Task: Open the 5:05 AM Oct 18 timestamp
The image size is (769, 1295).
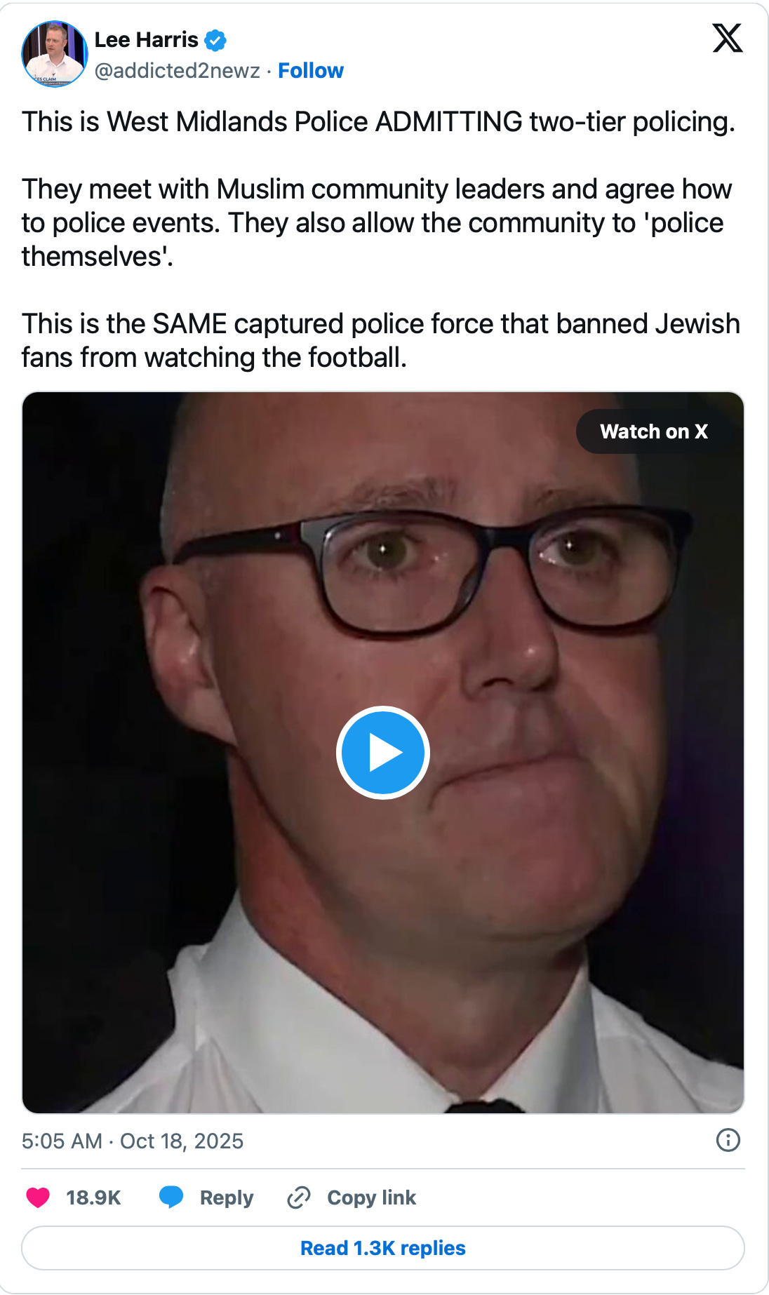Action: [x=133, y=1141]
